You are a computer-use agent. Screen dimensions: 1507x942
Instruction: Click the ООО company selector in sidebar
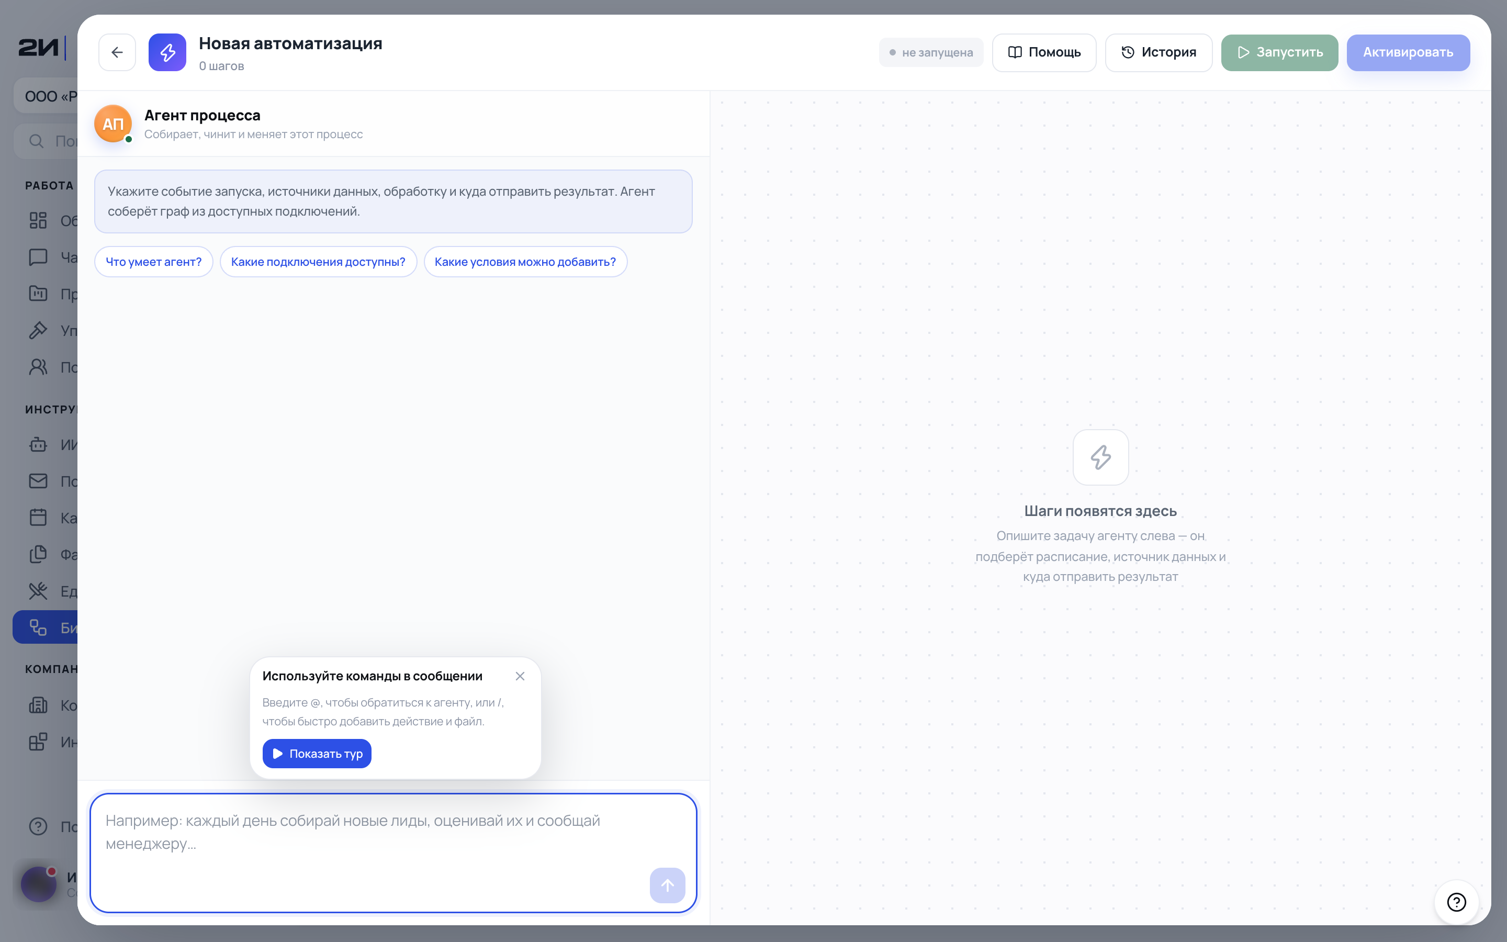(46, 96)
